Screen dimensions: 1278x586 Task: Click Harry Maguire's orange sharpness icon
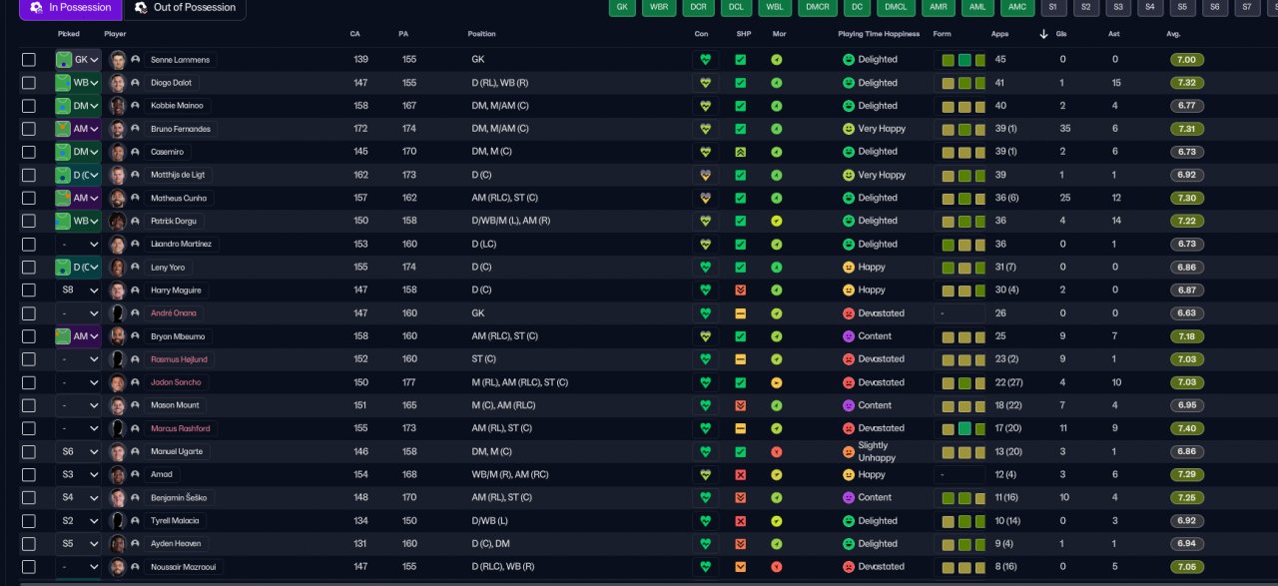[x=740, y=291]
